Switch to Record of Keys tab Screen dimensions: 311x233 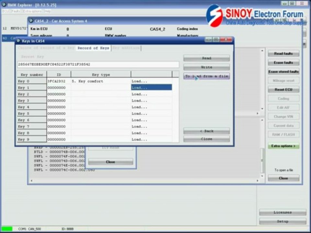(93, 48)
